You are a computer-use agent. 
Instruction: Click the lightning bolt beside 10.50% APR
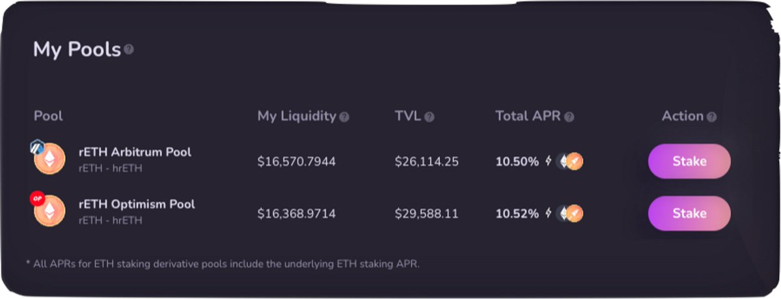pos(548,161)
